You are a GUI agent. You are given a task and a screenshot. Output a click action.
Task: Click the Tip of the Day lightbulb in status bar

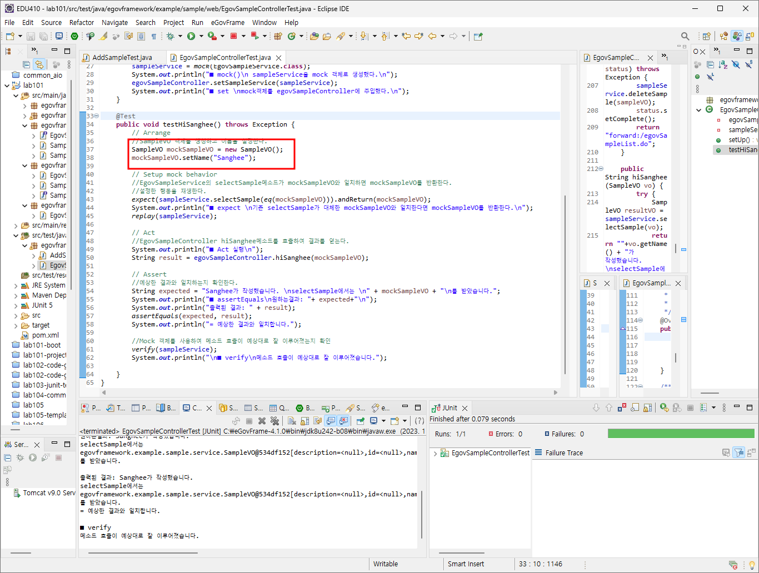[x=752, y=565]
